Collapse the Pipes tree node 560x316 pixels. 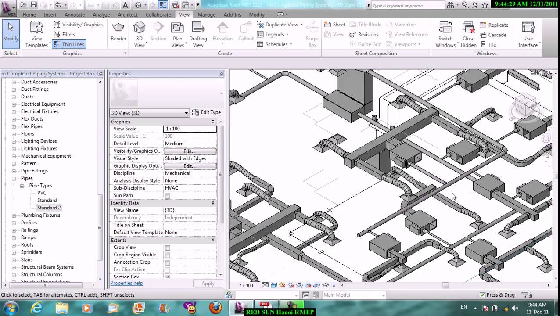point(14,179)
